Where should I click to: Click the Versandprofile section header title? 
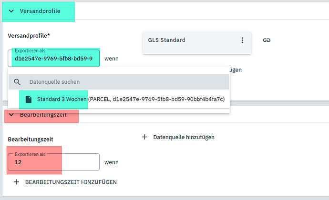click(40, 11)
